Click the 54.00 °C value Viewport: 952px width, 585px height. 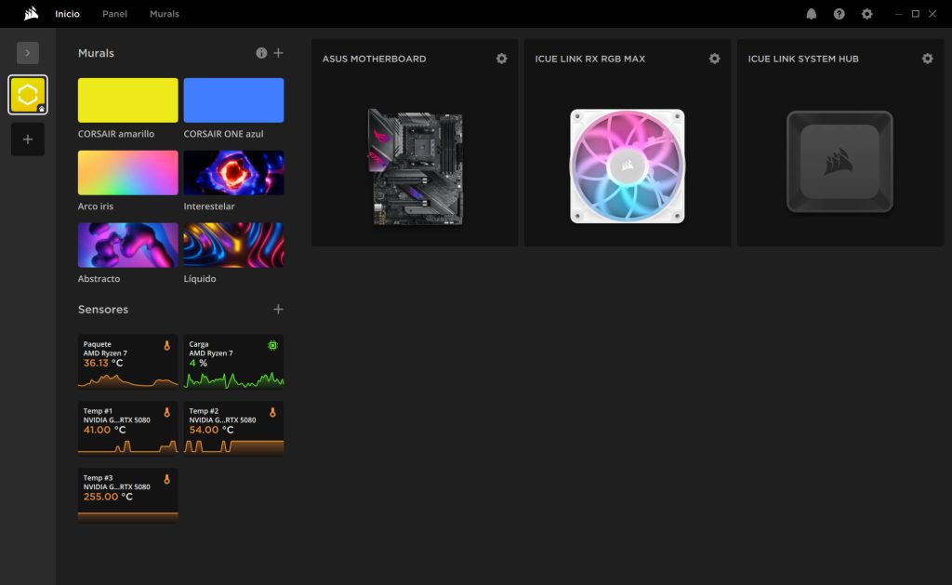point(211,430)
